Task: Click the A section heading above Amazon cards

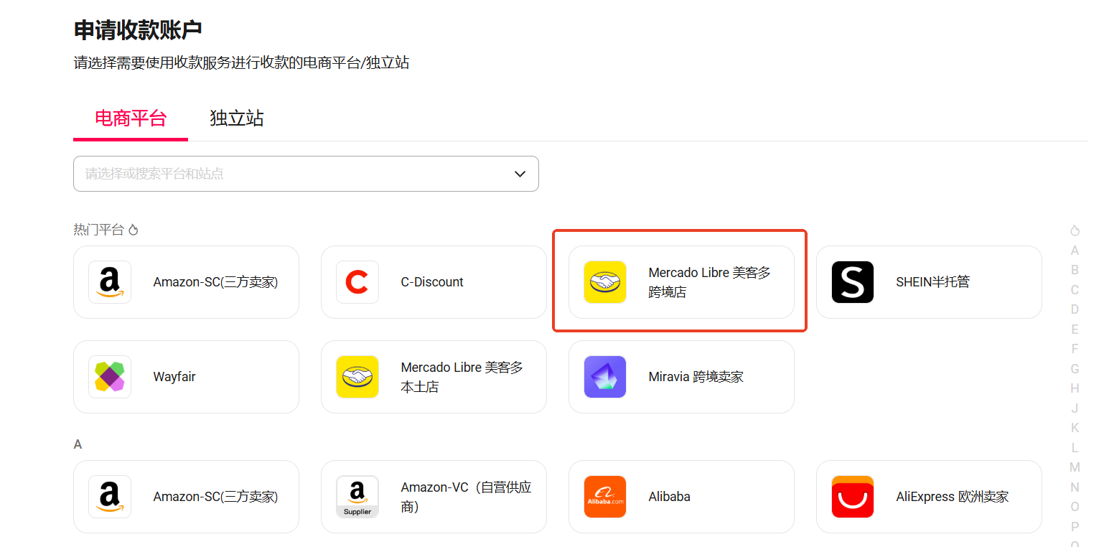Action: click(78, 445)
